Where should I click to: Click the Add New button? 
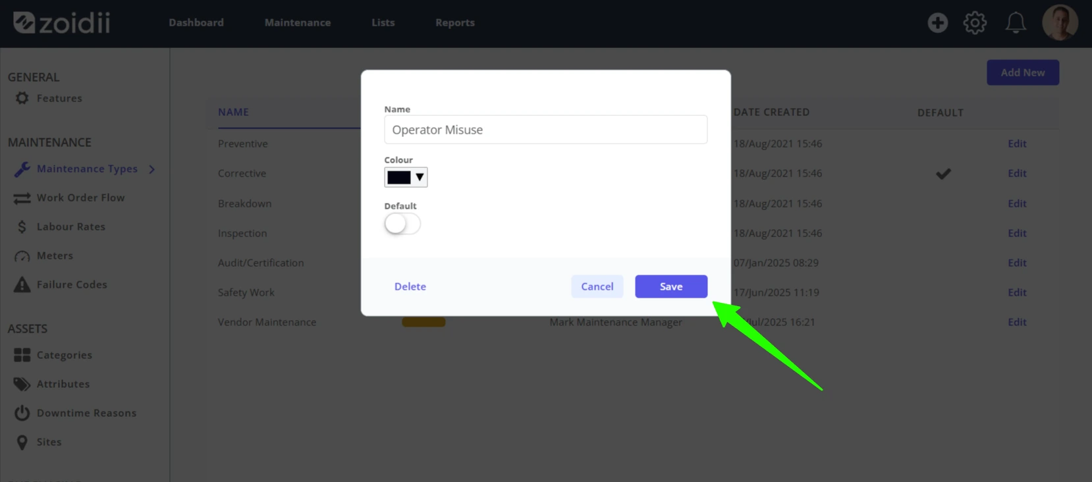pyautogui.click(x=1023, y=72)
